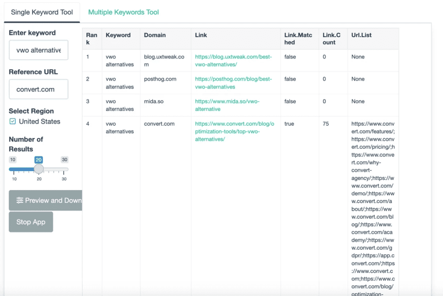Click the Domain column header
Viewport: 443px width, 296px height.
(x=166, y=38)
